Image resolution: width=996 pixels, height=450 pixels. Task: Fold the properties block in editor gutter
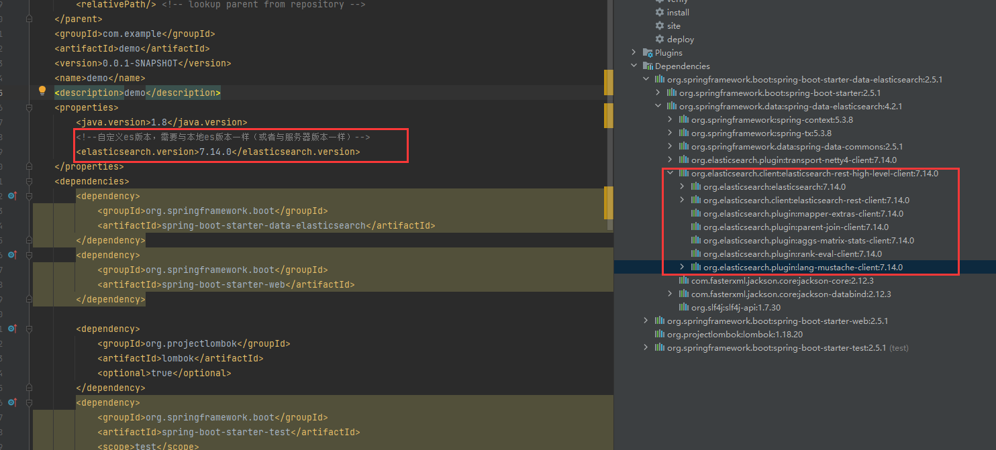tap(29, 107)
